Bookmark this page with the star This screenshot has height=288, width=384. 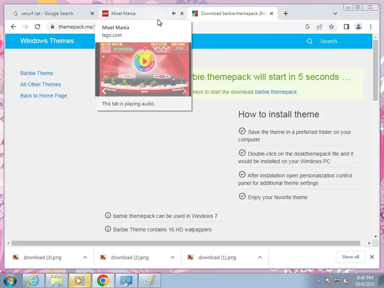(331, 27)
